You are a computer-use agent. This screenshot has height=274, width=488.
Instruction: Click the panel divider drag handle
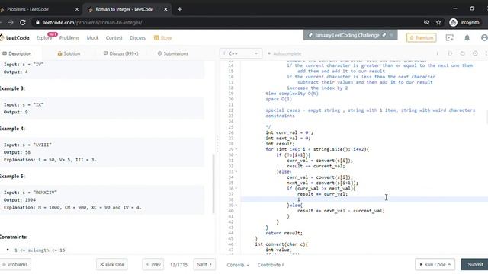click(x=217, y=144)
